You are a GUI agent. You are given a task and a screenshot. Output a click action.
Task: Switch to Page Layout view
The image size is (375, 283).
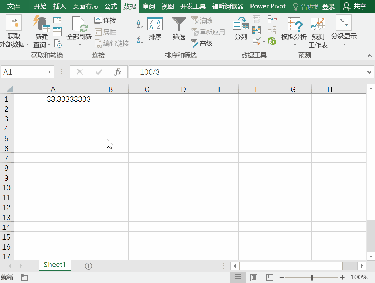(254, 277)
